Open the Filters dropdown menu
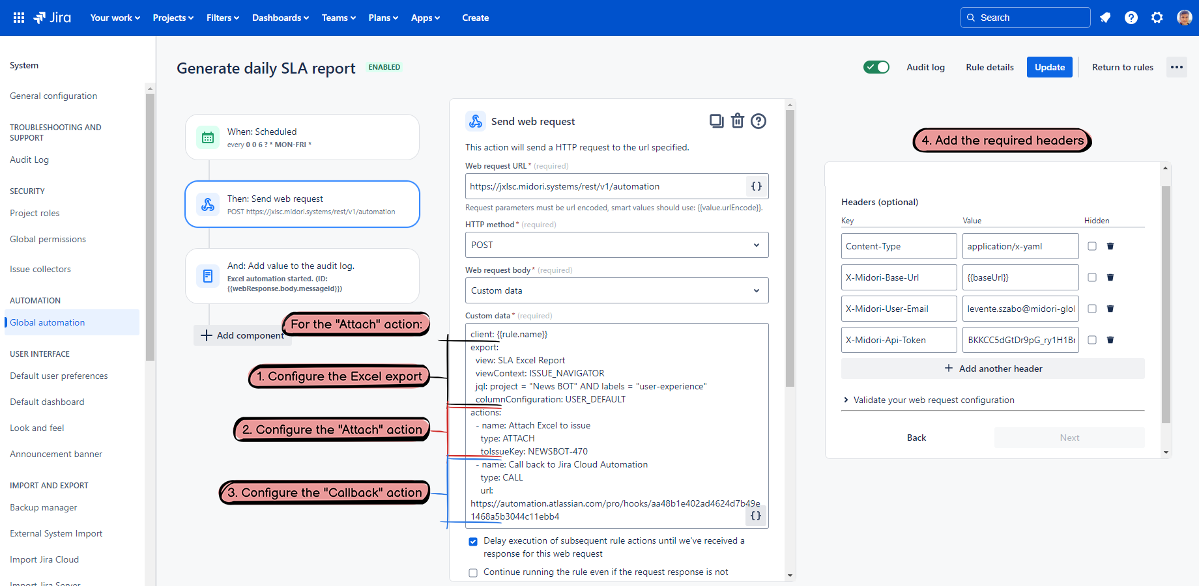 [223, 18]
